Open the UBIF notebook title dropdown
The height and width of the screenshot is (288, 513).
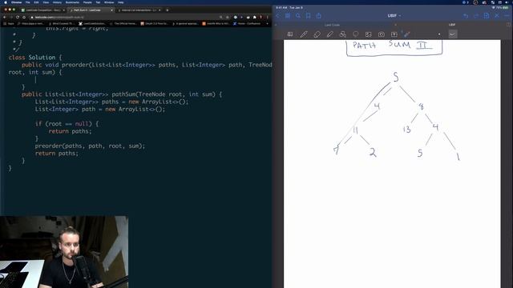(x=394, y=16)
